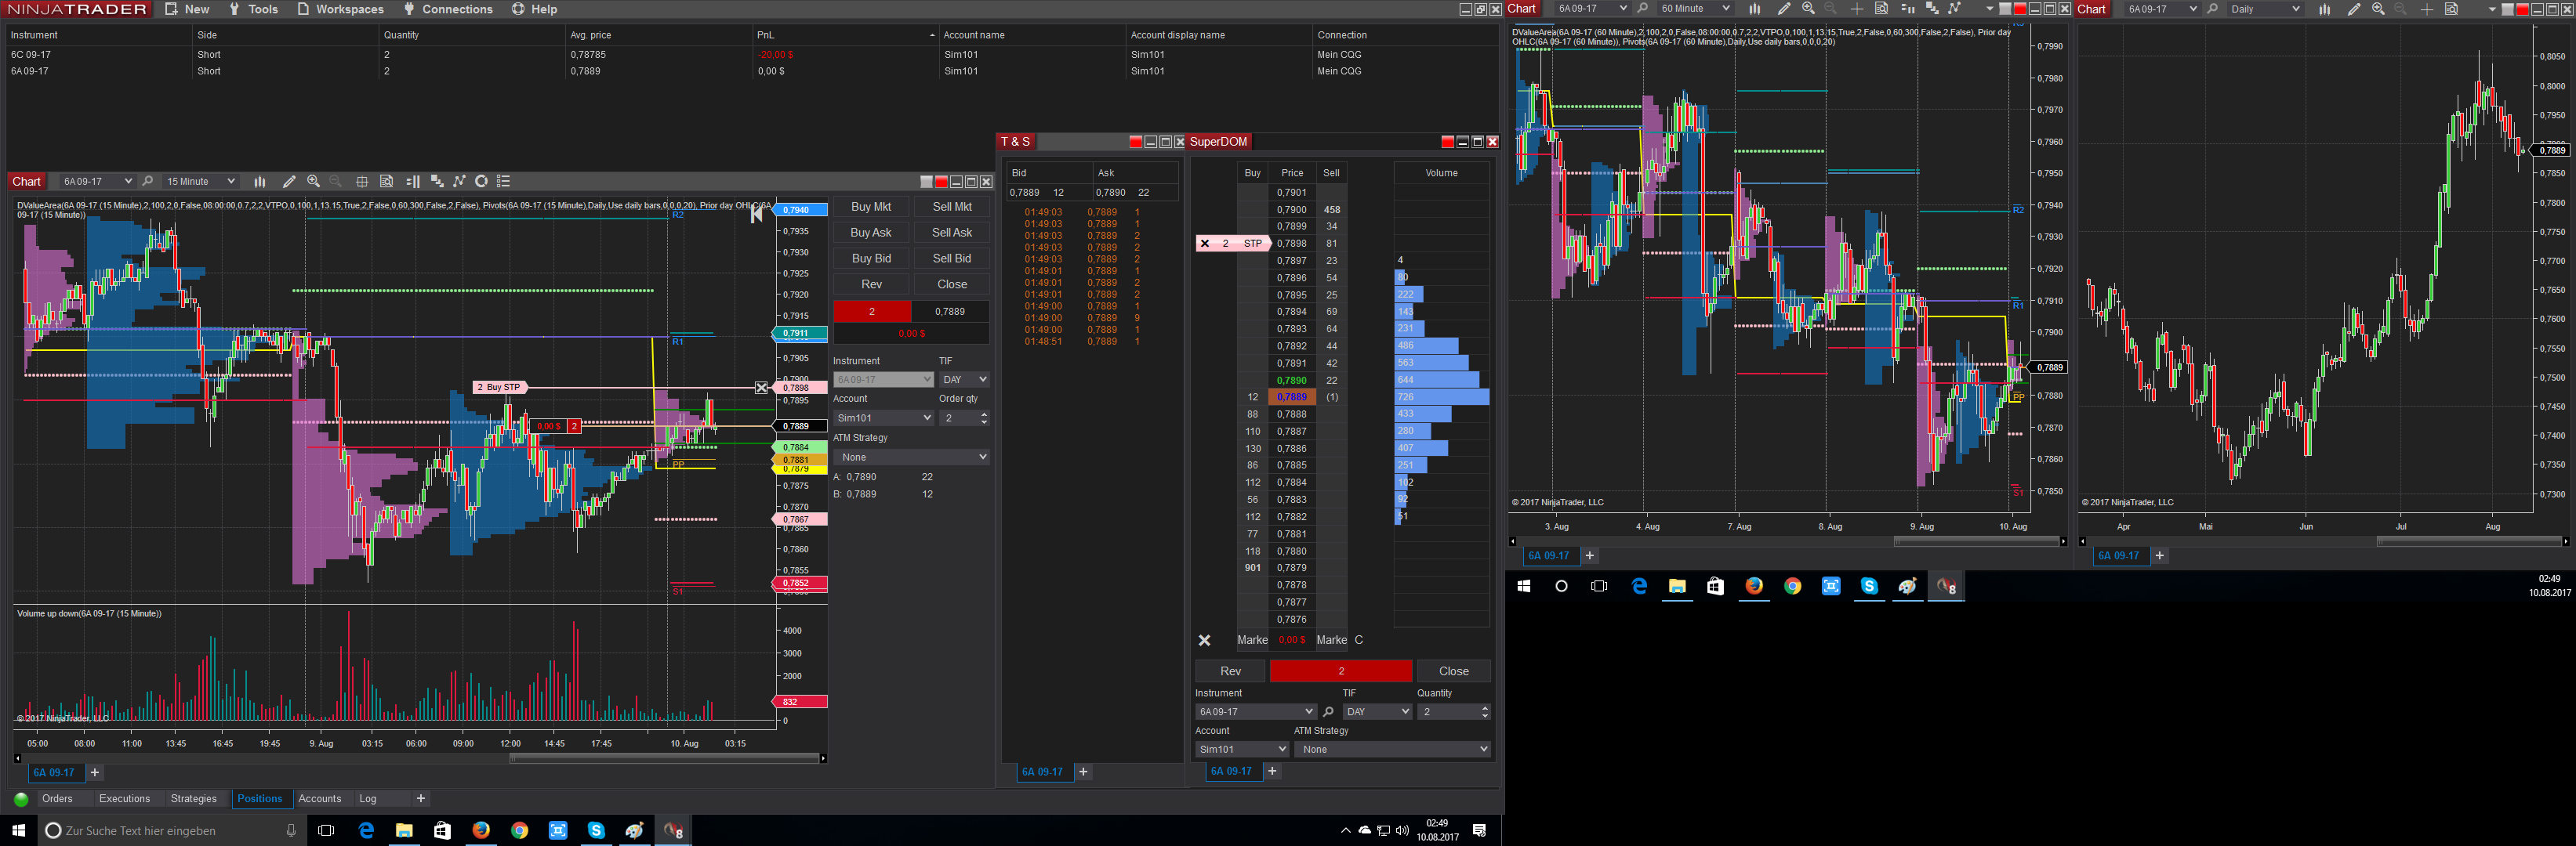Open the bar type menu in 15 Minute chart
Image resolution: width=2576 pixels, height=846 pixels.
pos(260,182)
